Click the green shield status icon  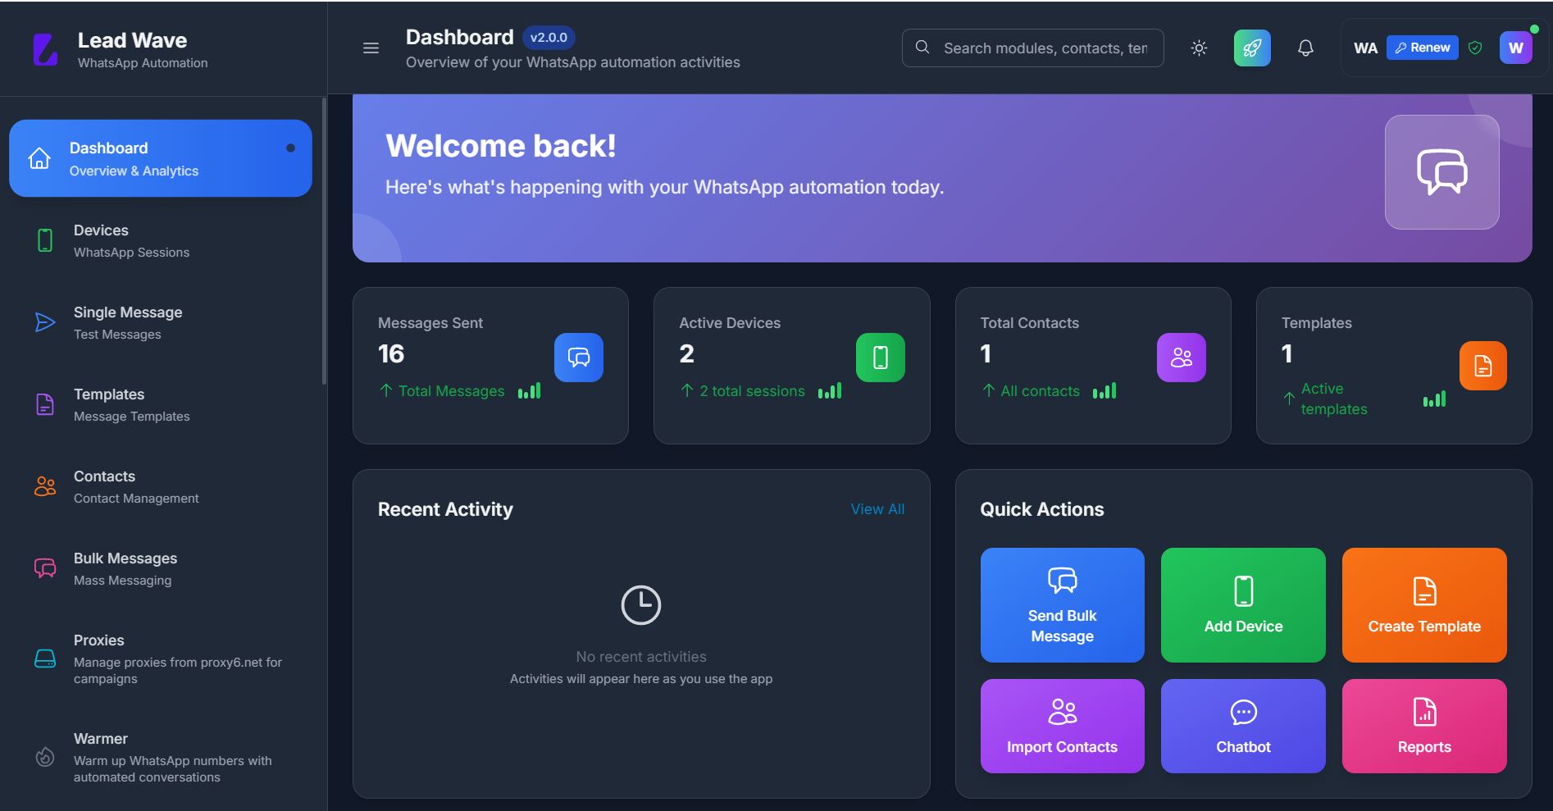[1475, 48]
